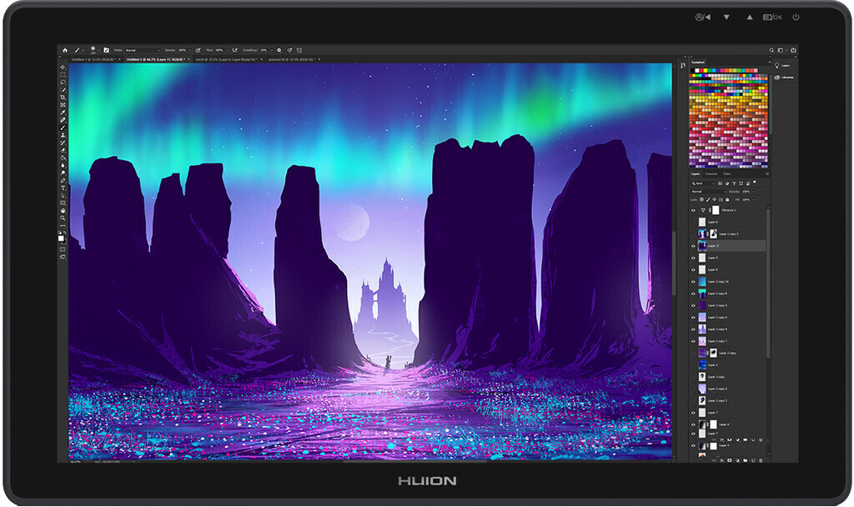Click the tablet OK menu button
The image size is (854, 507).
[772, 18]
